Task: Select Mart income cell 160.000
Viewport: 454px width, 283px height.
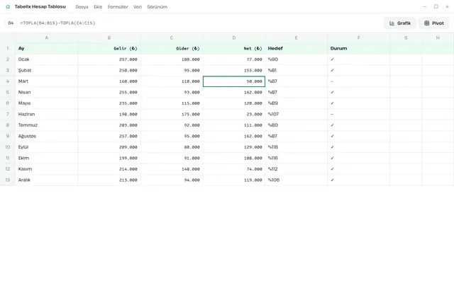Action: pyautogui.click(x=109, y=81)
